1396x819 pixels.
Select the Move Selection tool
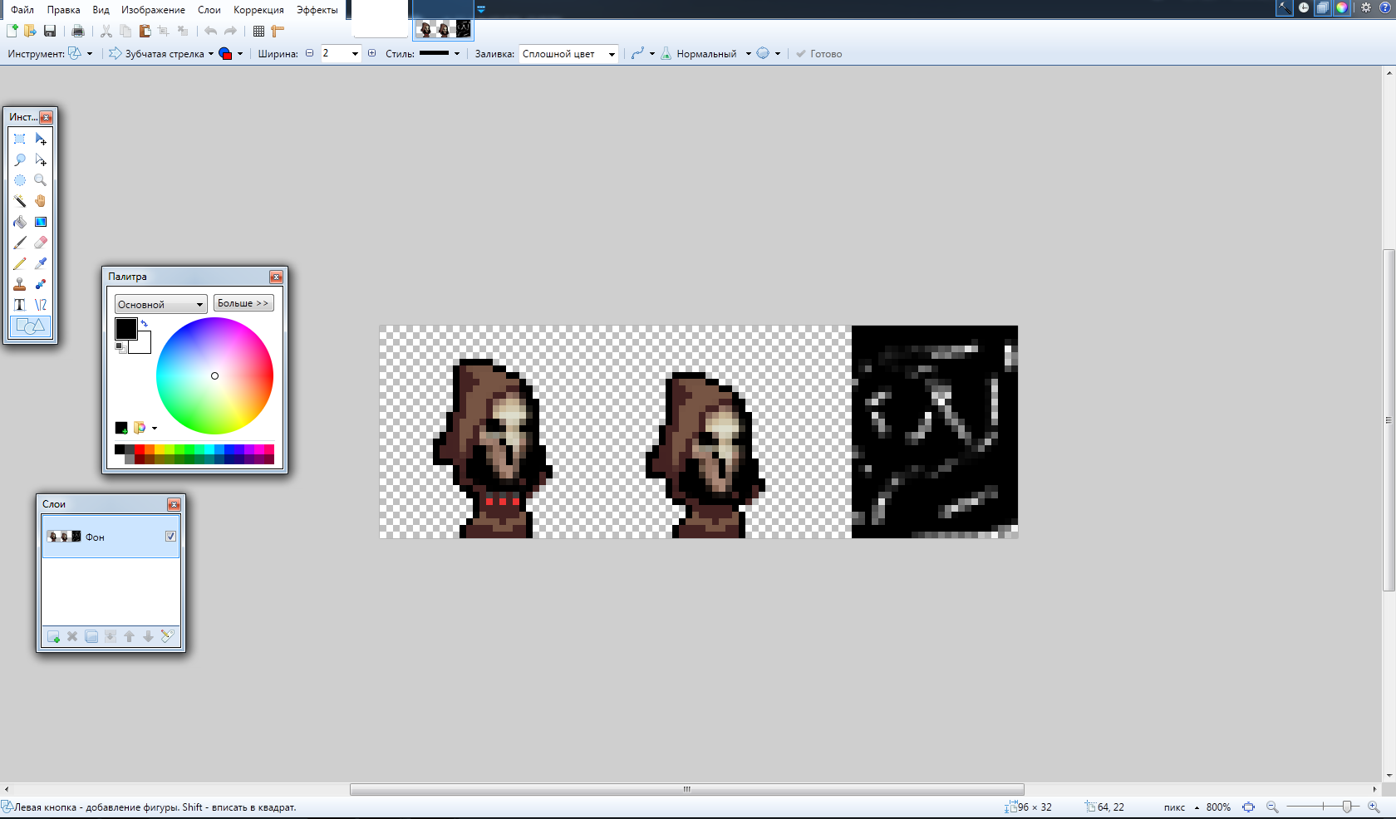click(x=41, y=159)
